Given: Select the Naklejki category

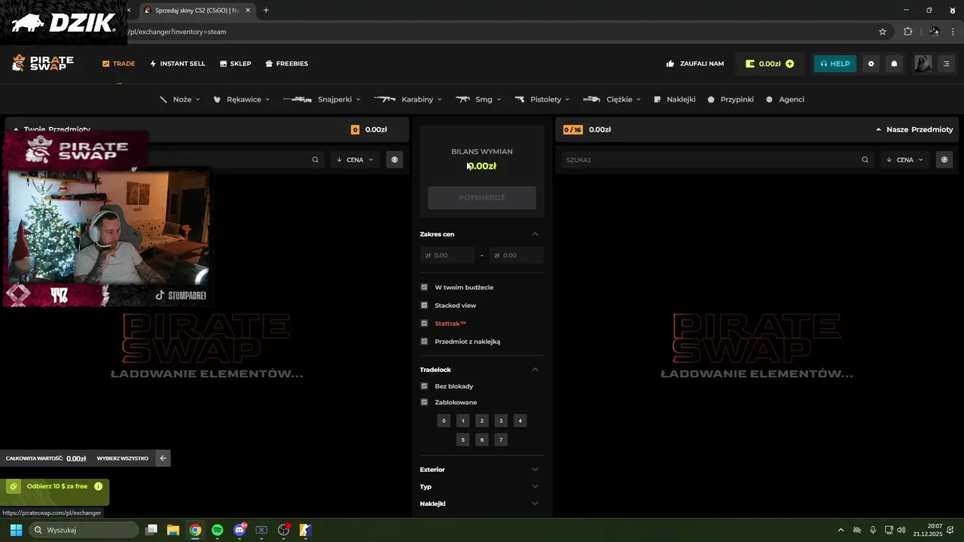Looking at the screenshot, I should click(x=675, y=99).
